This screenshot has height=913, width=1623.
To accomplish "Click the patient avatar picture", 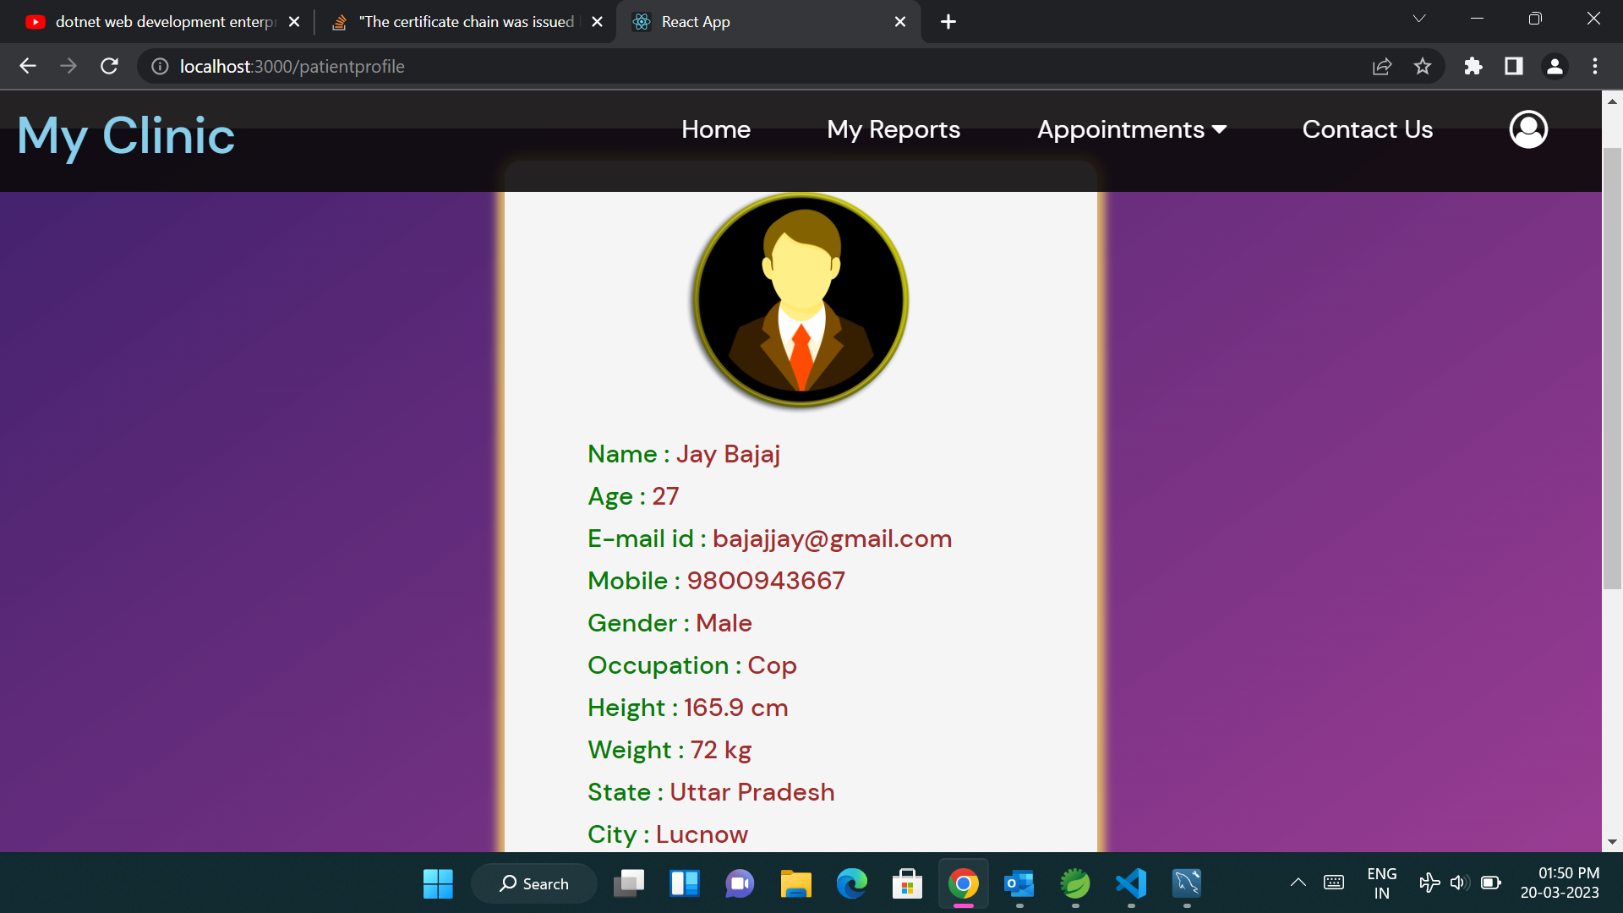I will click(801, 300).
